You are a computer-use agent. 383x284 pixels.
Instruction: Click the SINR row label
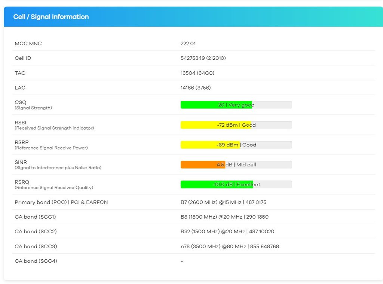click(x=21, y=162)
